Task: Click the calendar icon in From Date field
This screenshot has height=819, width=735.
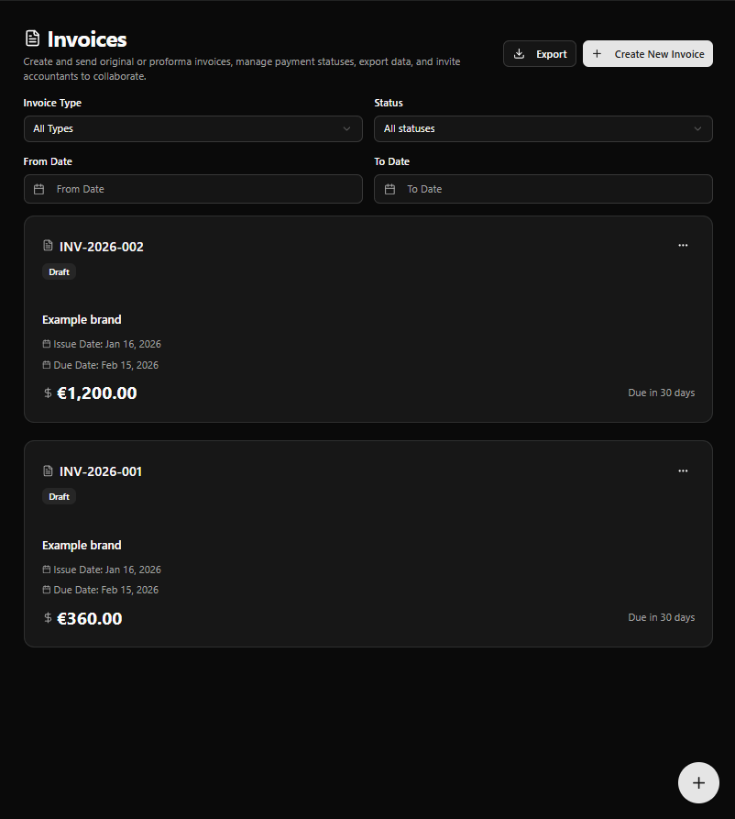Action: [x=39, y=189]
